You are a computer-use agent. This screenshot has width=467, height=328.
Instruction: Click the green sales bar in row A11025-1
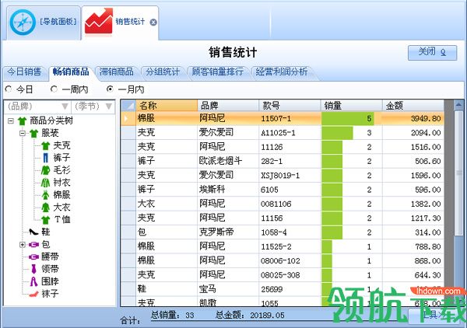[337, 133]
